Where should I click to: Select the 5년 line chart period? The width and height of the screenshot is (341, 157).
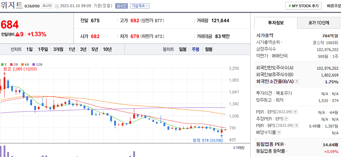[95, 50]
